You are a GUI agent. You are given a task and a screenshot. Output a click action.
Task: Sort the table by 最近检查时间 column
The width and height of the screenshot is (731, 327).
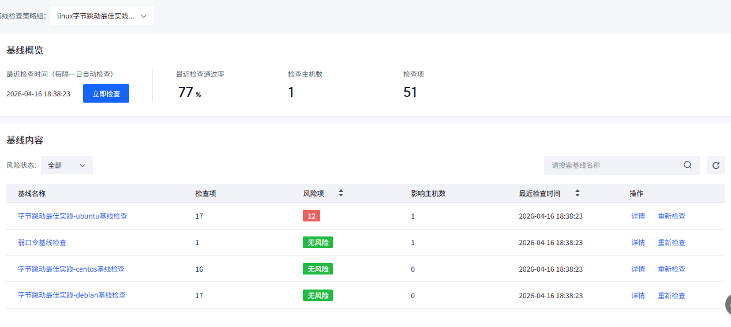click(577, 194)
